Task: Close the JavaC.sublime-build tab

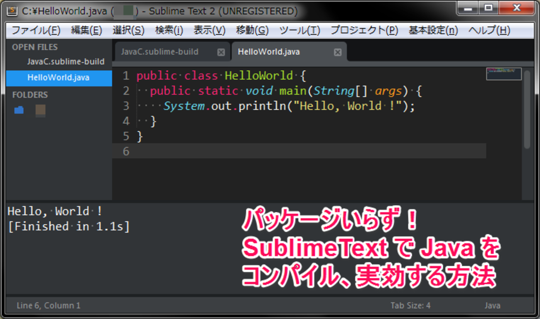Action: tap(221, 52)
